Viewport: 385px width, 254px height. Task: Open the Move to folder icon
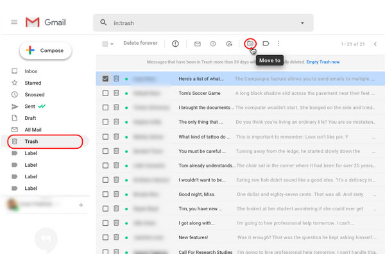pos(250,44)
